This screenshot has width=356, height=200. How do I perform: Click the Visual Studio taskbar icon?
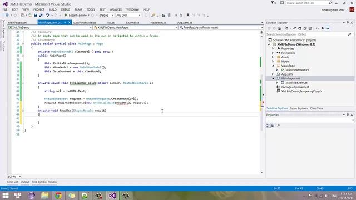[112, 196]
